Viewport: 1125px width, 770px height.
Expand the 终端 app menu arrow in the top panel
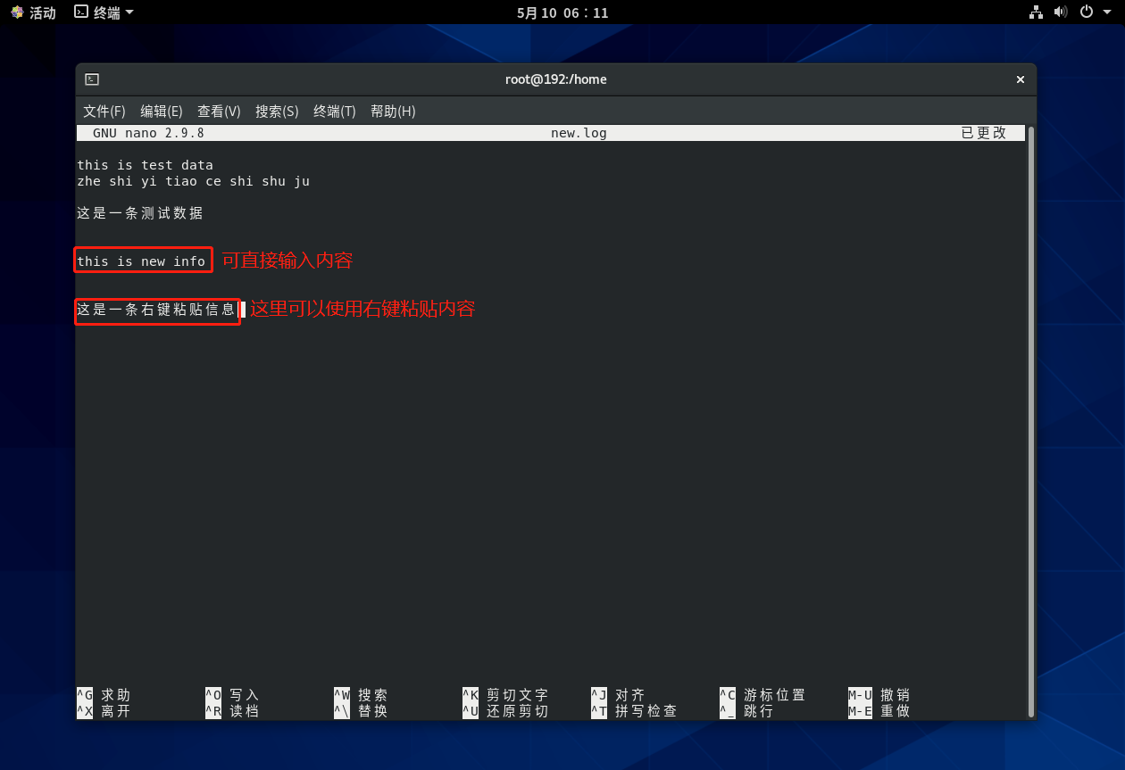click(129, 12)
